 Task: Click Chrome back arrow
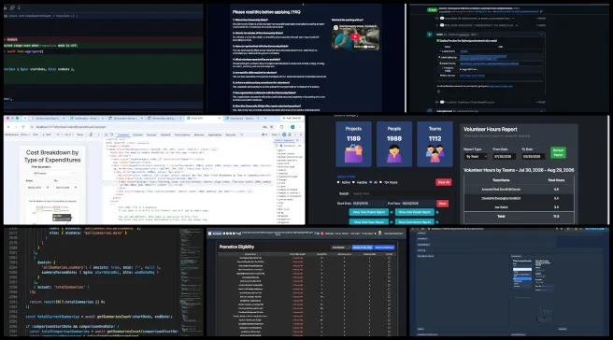coord(8,127)
